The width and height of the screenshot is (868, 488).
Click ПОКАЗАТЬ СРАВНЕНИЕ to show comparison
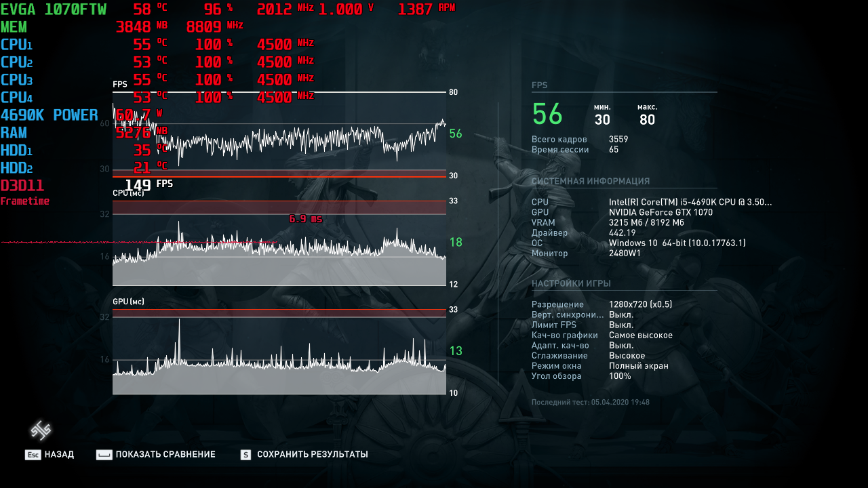[x=156, y=455]
